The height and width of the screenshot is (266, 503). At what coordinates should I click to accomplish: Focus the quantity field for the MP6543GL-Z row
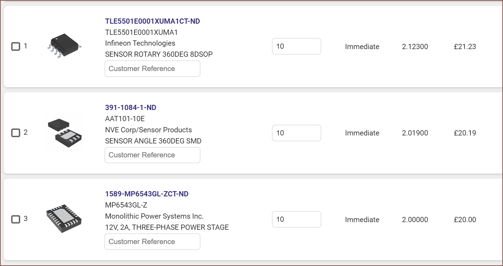[297, 219]
